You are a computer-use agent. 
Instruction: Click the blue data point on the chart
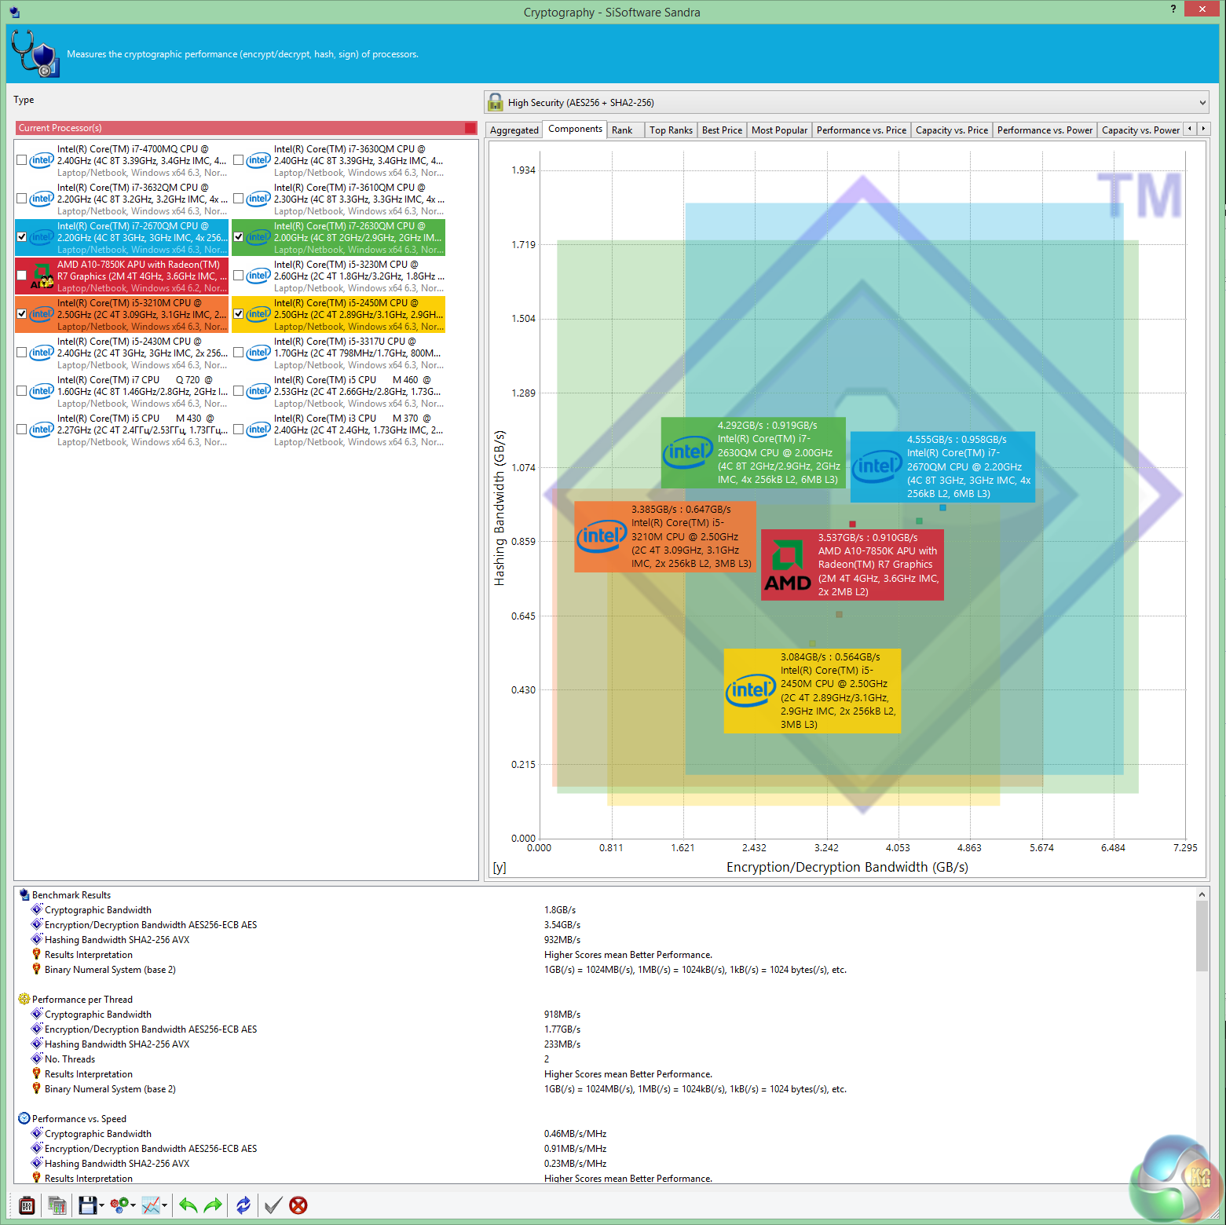(x=942, y=508)
